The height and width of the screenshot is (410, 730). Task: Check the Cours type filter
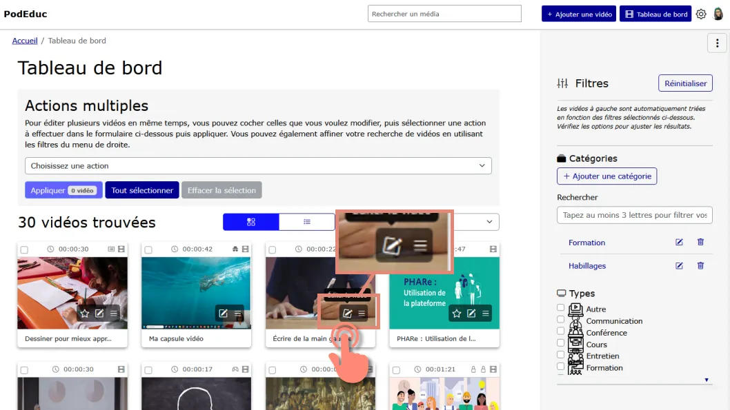point(560,343)
